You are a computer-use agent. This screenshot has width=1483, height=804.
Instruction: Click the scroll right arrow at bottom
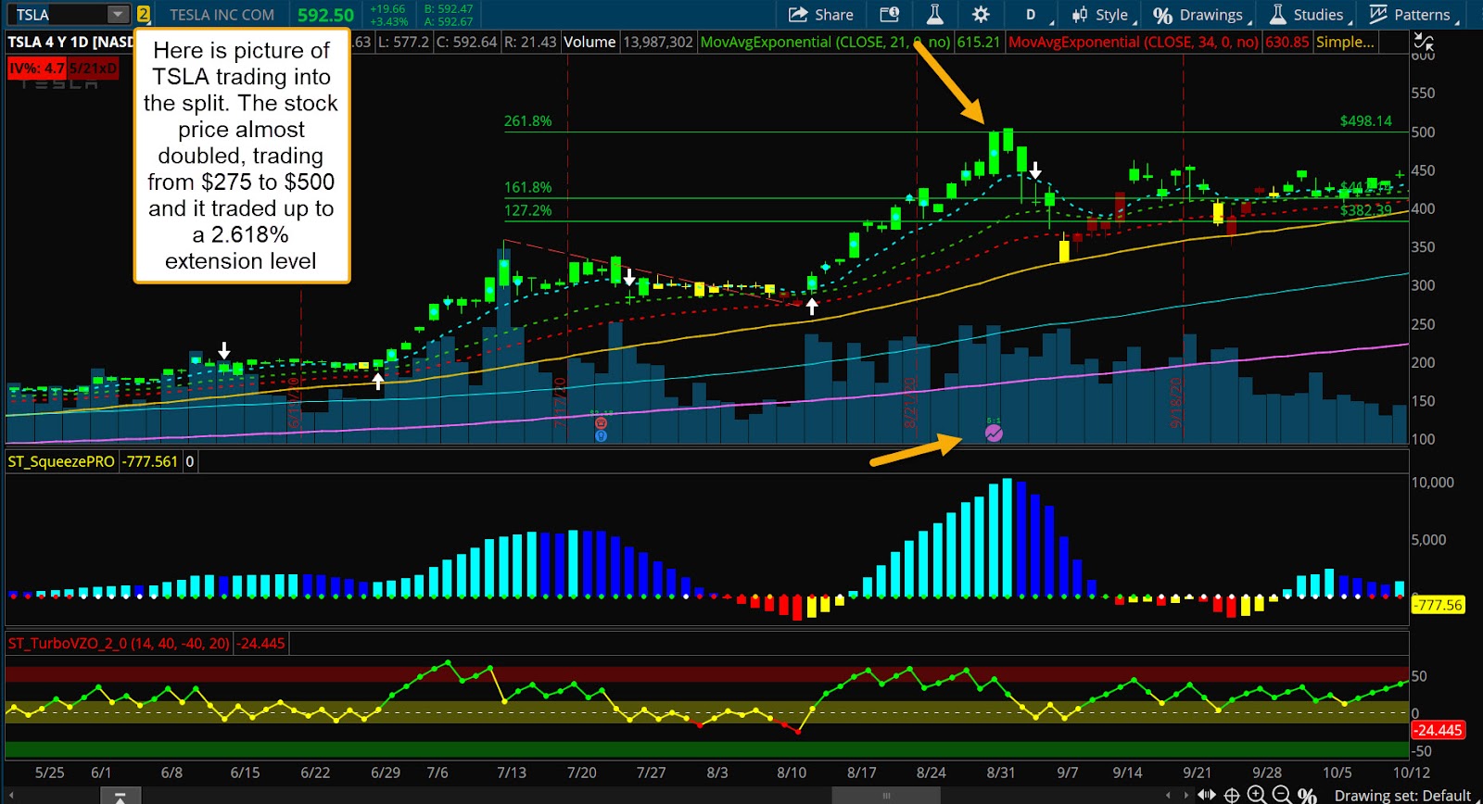pyautogui.click(x=1185, y=795)
